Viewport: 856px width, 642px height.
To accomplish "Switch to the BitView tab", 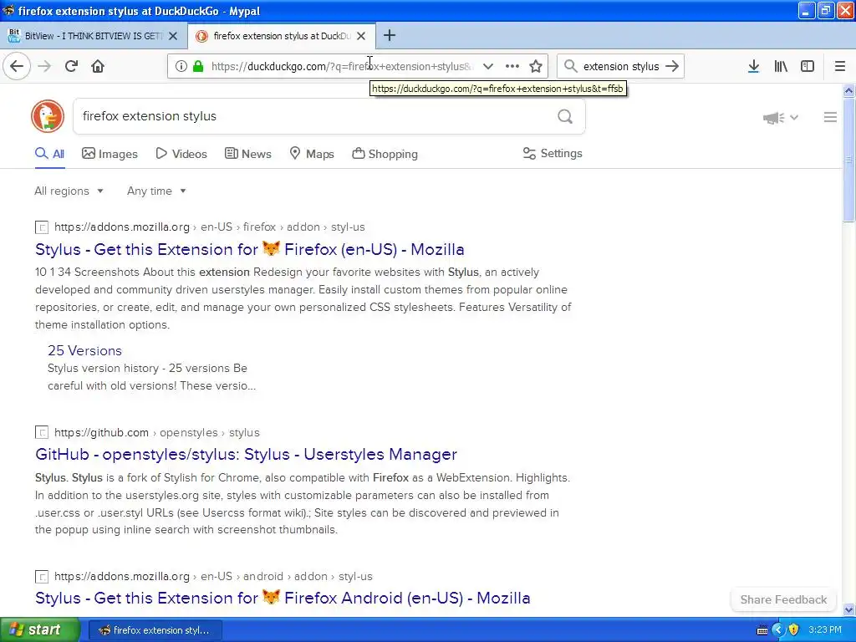I will (x=93, y=35).
